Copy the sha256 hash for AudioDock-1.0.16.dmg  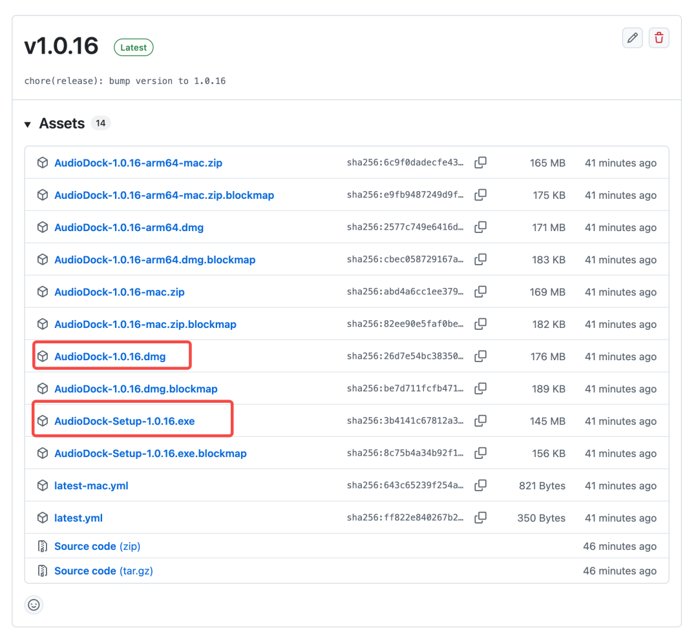tap(480, 356)
